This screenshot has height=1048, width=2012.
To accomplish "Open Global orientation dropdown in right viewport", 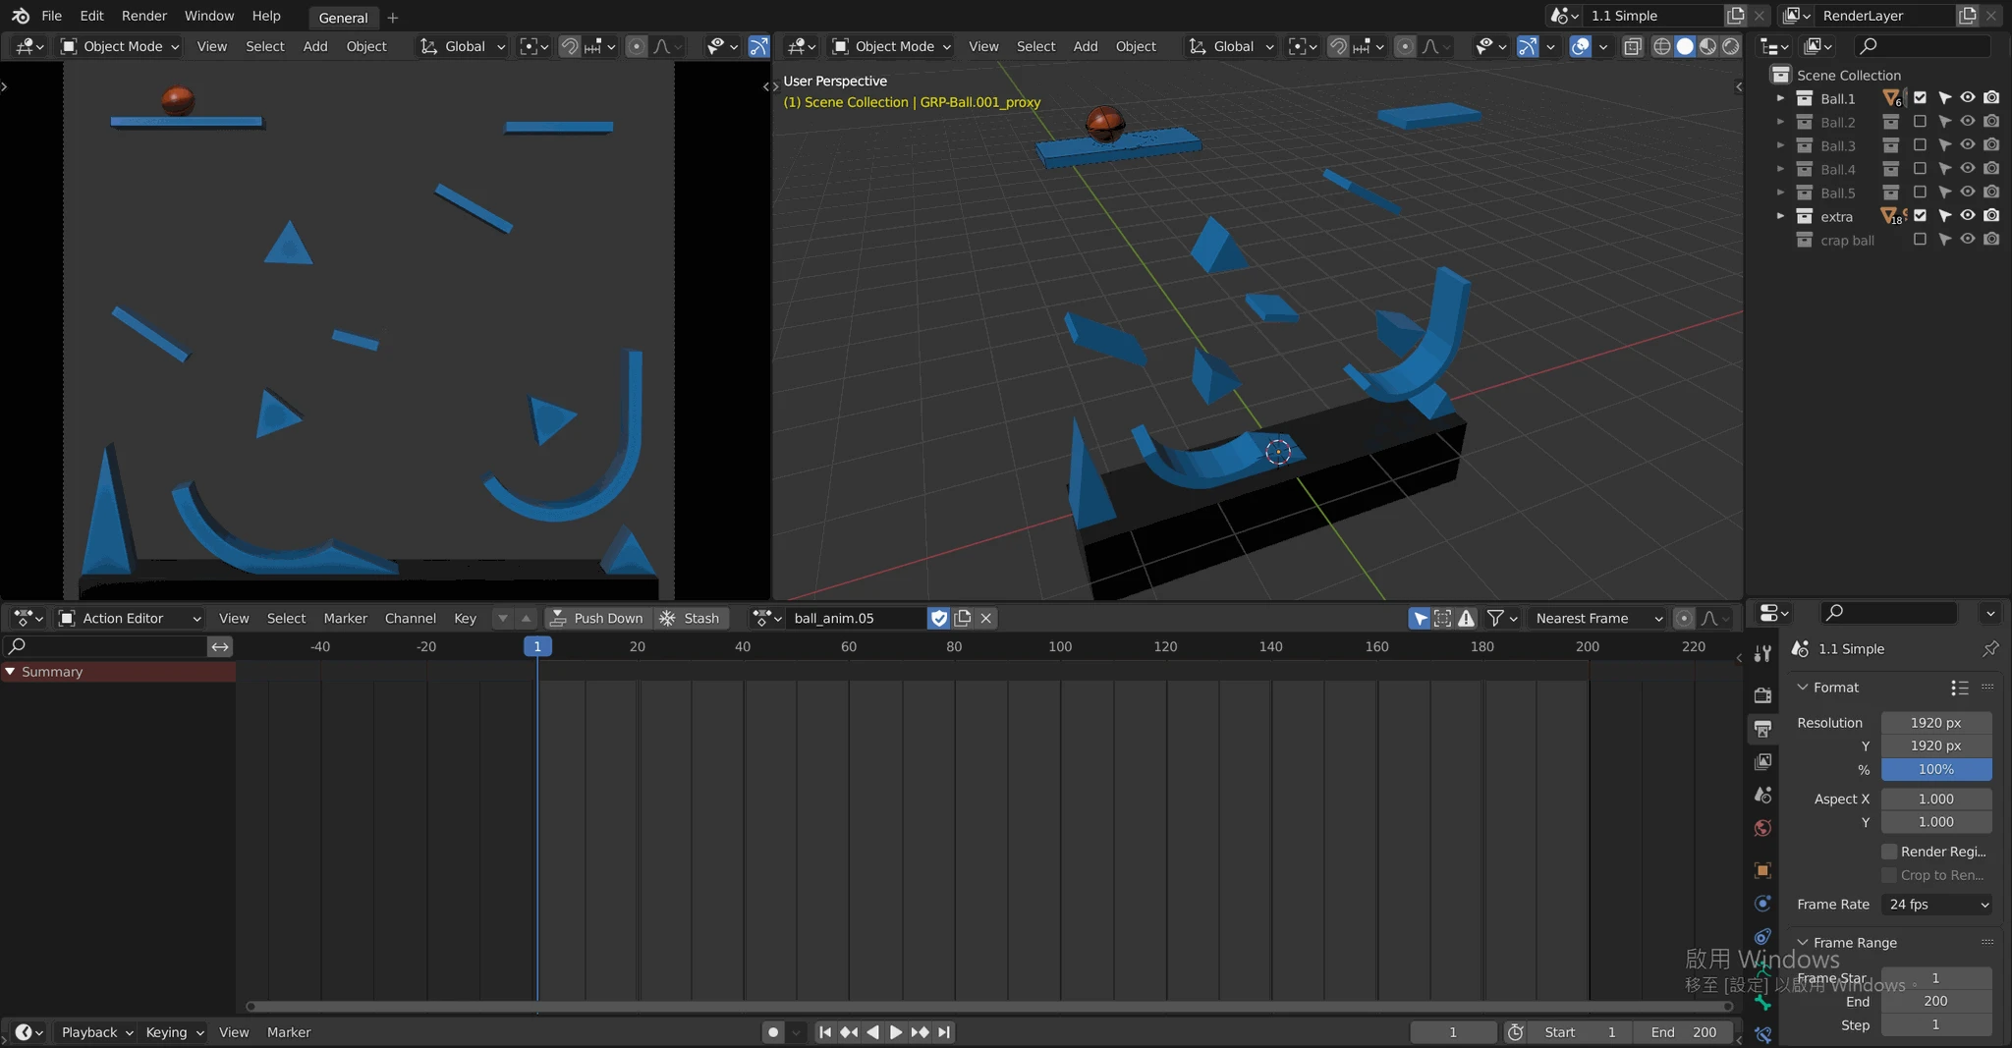I will pyautogui.click(x=1231, y=46).
